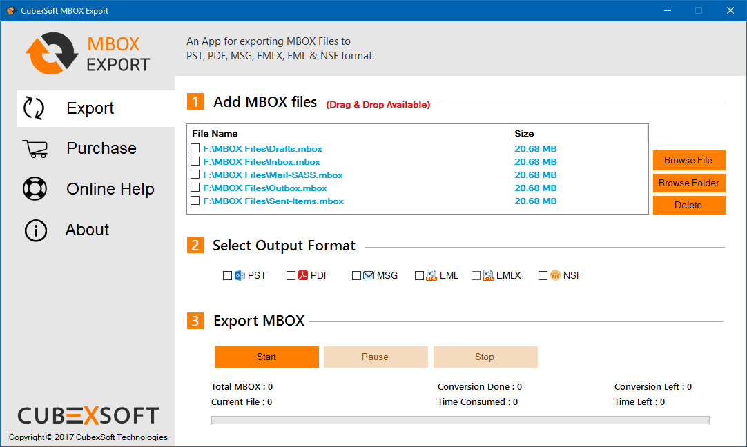
Task: Click the CubexSoft company logo
Action: [88, 415]
